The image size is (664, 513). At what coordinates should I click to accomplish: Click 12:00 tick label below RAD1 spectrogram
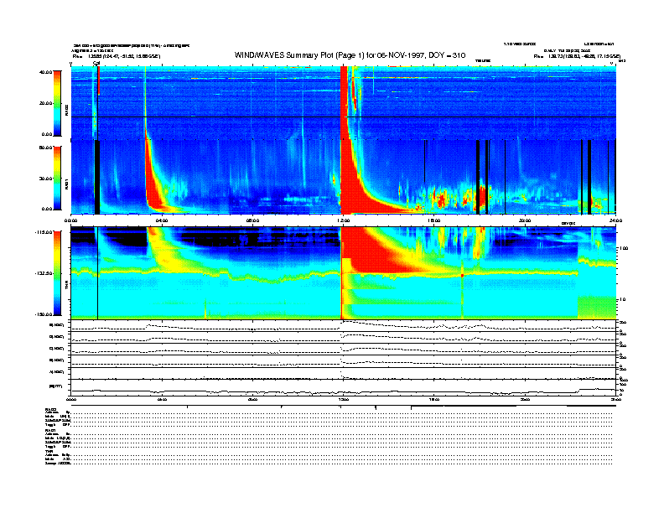pos(344,220)
